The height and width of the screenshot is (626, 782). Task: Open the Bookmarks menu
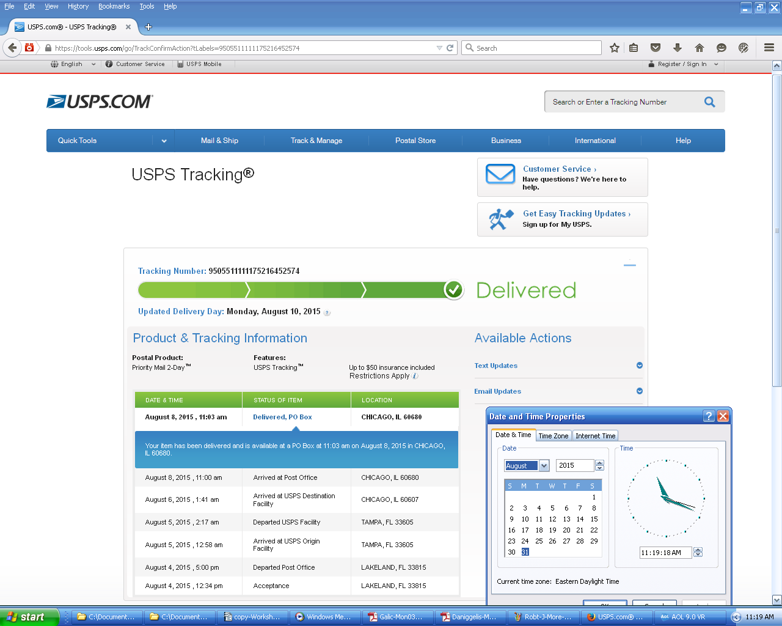(x=114, y=6)
